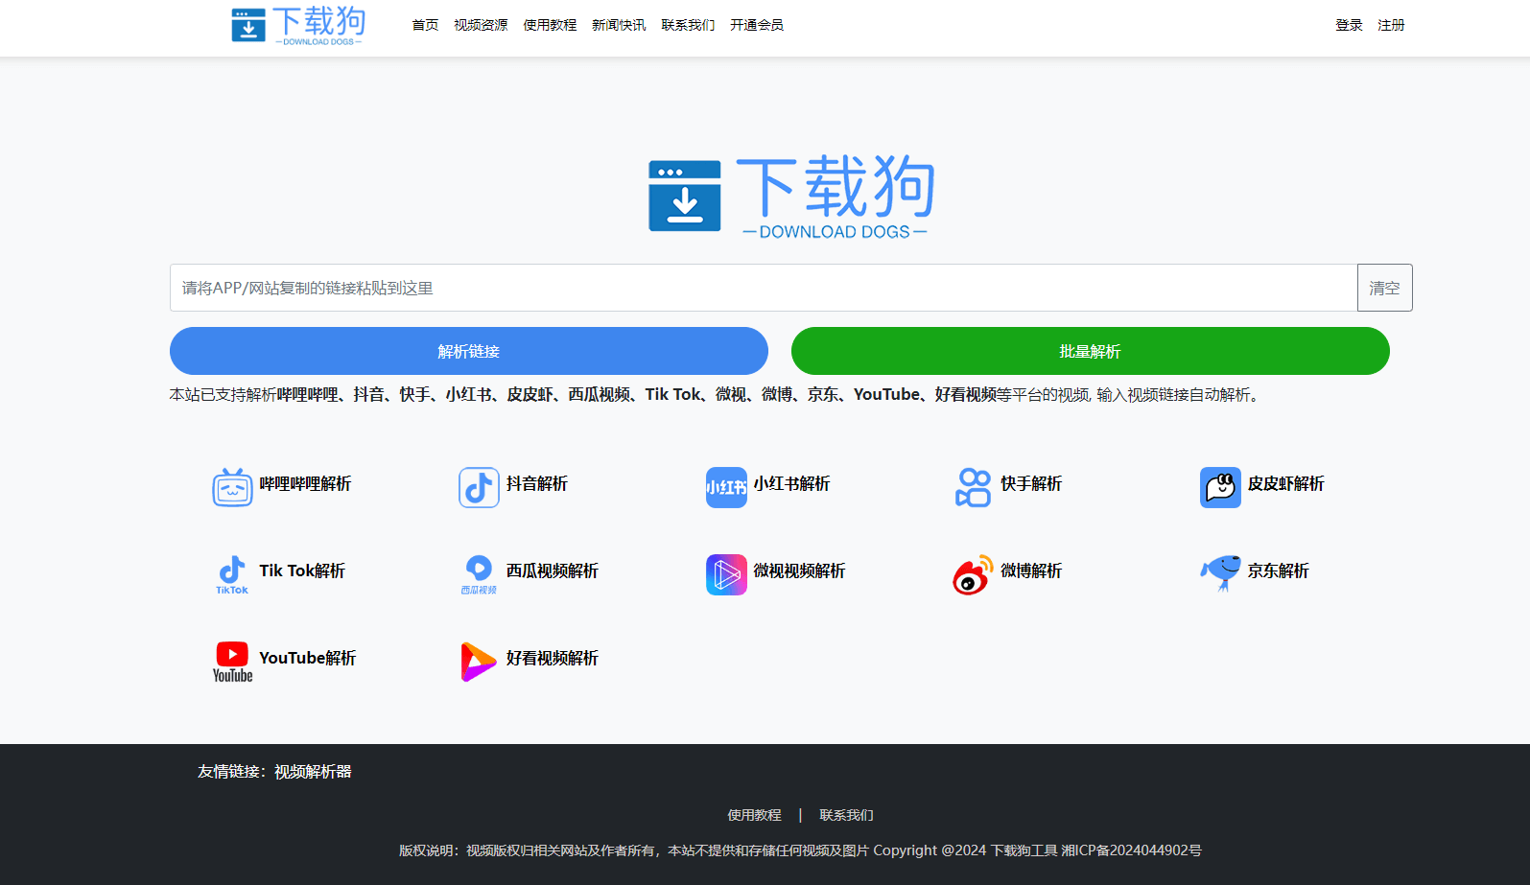Click the 微视 gradient play icon
Image resolution: width=1530 pixels, height=885 pixels.
pyautogui.click(x=726, y=574)
